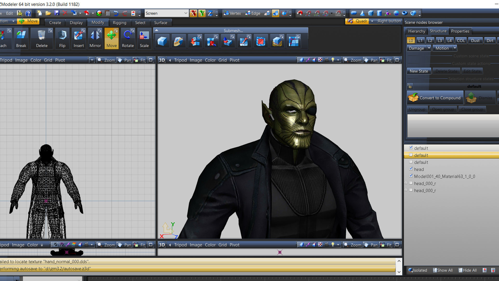The image size is (499, 281).
Task: Select the L1 detail level button
Action: point(420,40)
